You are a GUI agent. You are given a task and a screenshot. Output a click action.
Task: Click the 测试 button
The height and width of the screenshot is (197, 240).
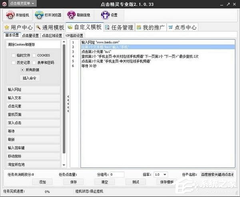(x=136, y=182)
